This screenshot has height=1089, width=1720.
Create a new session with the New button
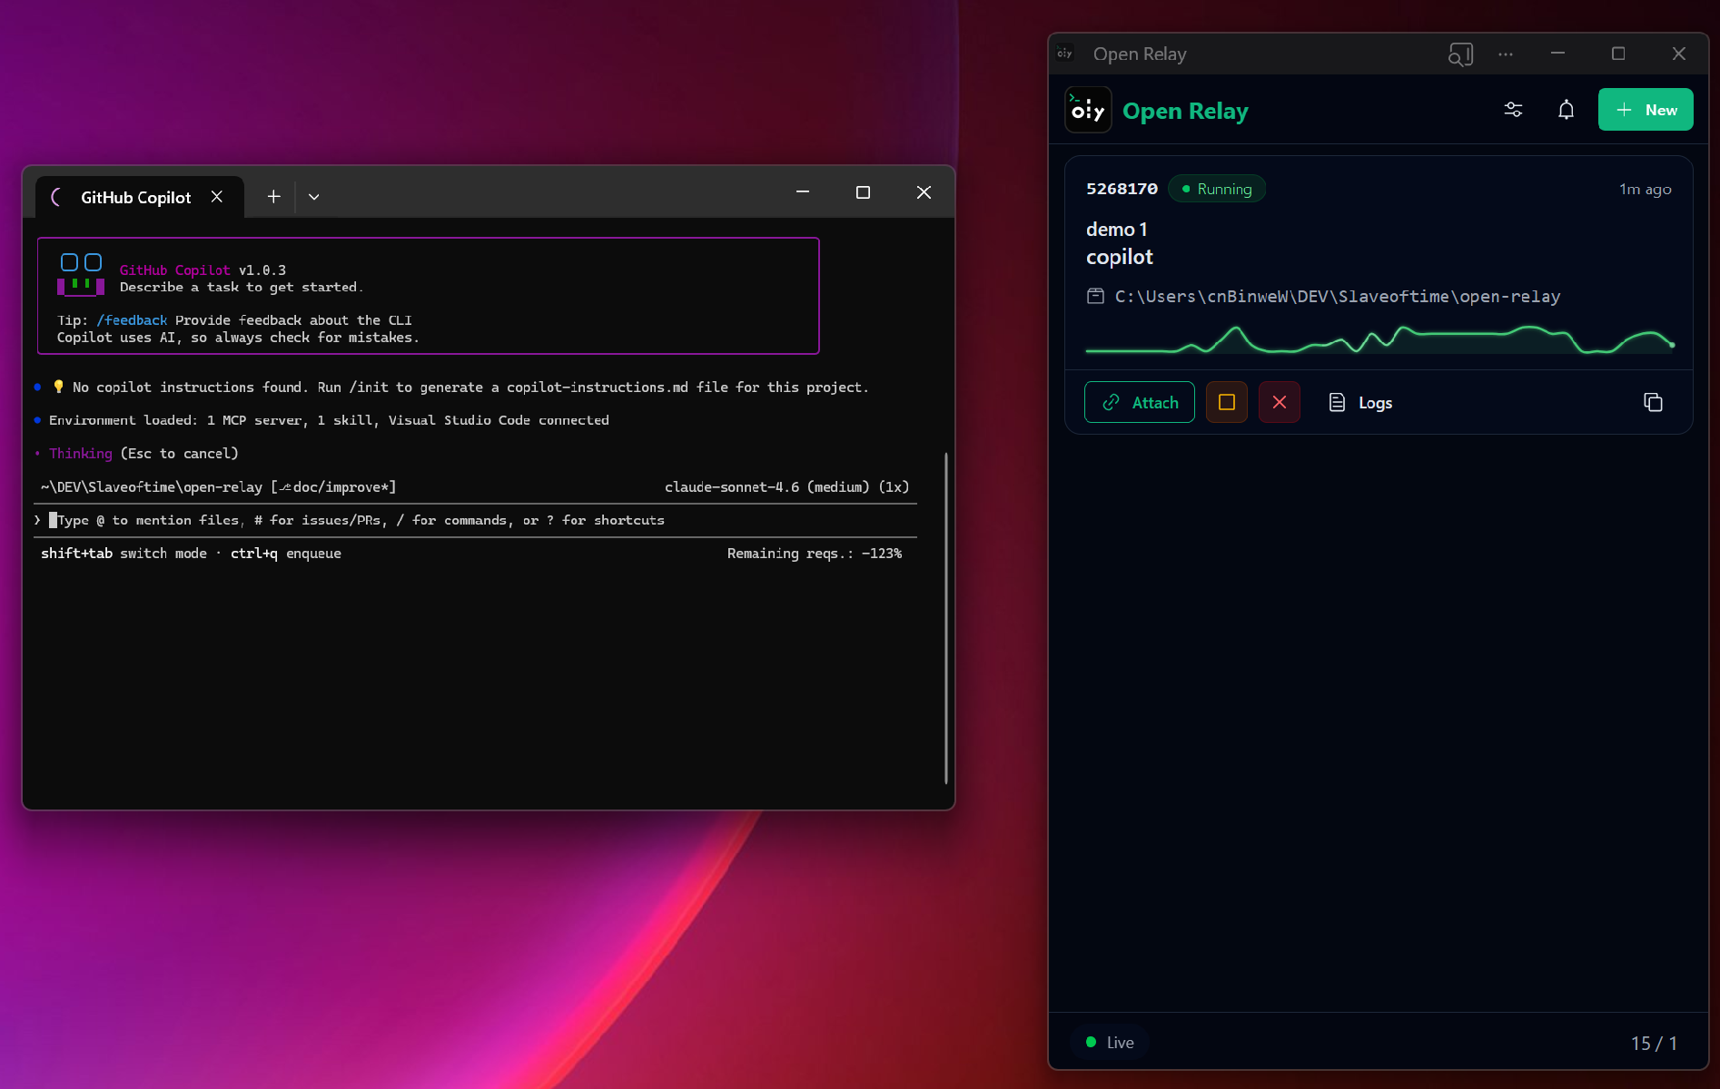(x=1646, y=110)
